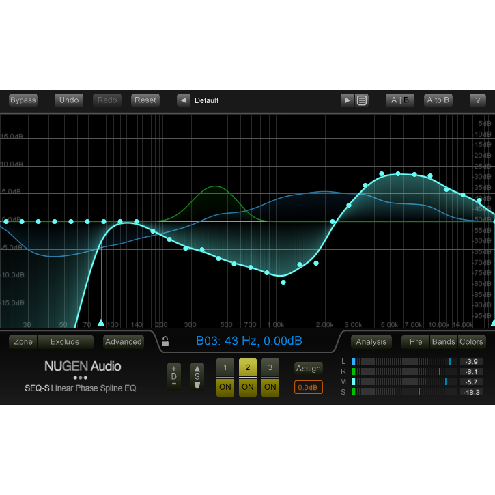Click the cyan marker triangle on frequency axis

click(x=101, y=322)
